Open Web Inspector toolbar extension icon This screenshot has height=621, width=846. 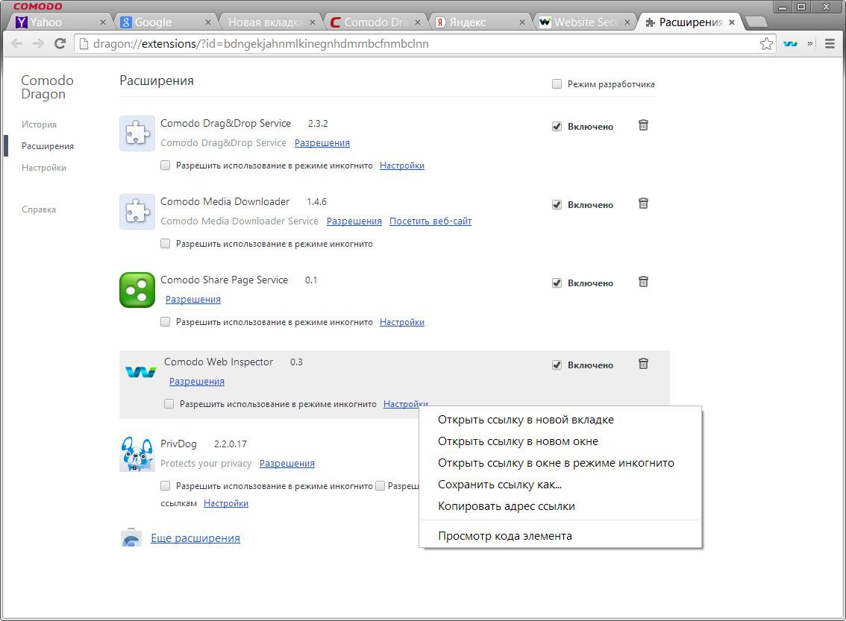(x=791, y=44)
